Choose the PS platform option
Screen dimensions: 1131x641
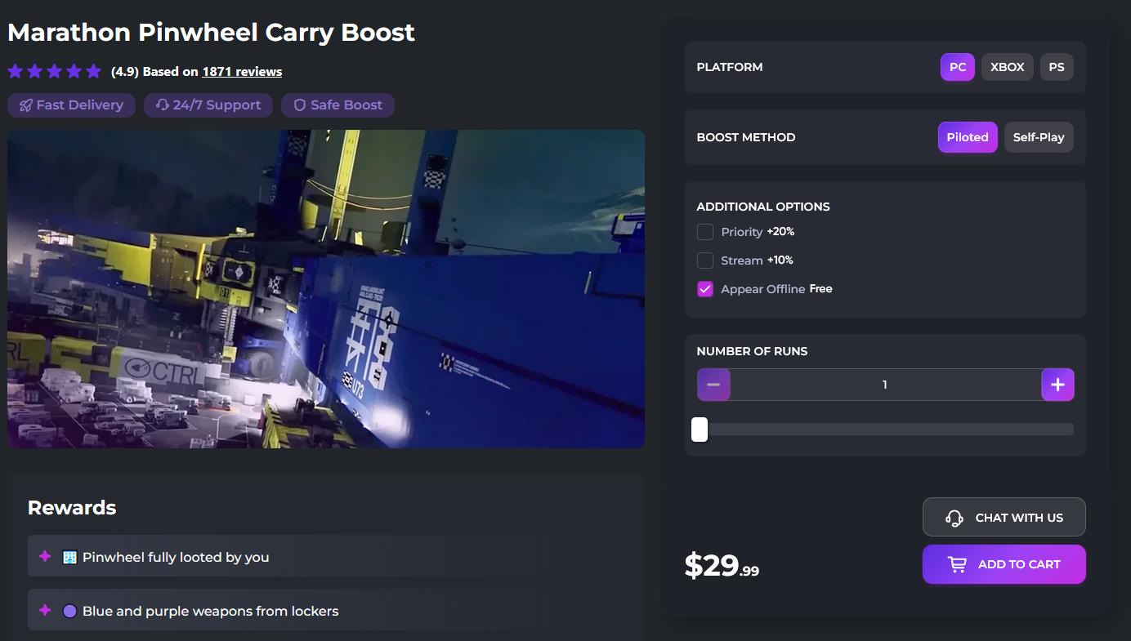coord(1057,67)
